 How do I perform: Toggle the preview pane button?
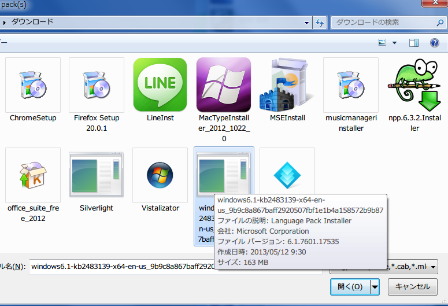click(414, 43)
